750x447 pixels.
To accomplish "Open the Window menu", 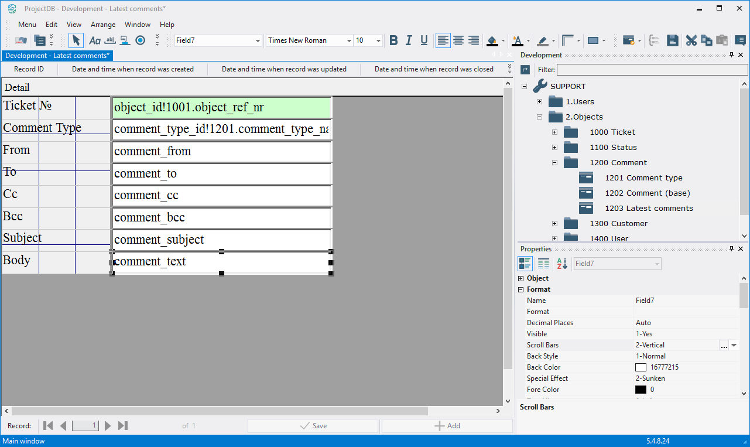I will 138,25.
